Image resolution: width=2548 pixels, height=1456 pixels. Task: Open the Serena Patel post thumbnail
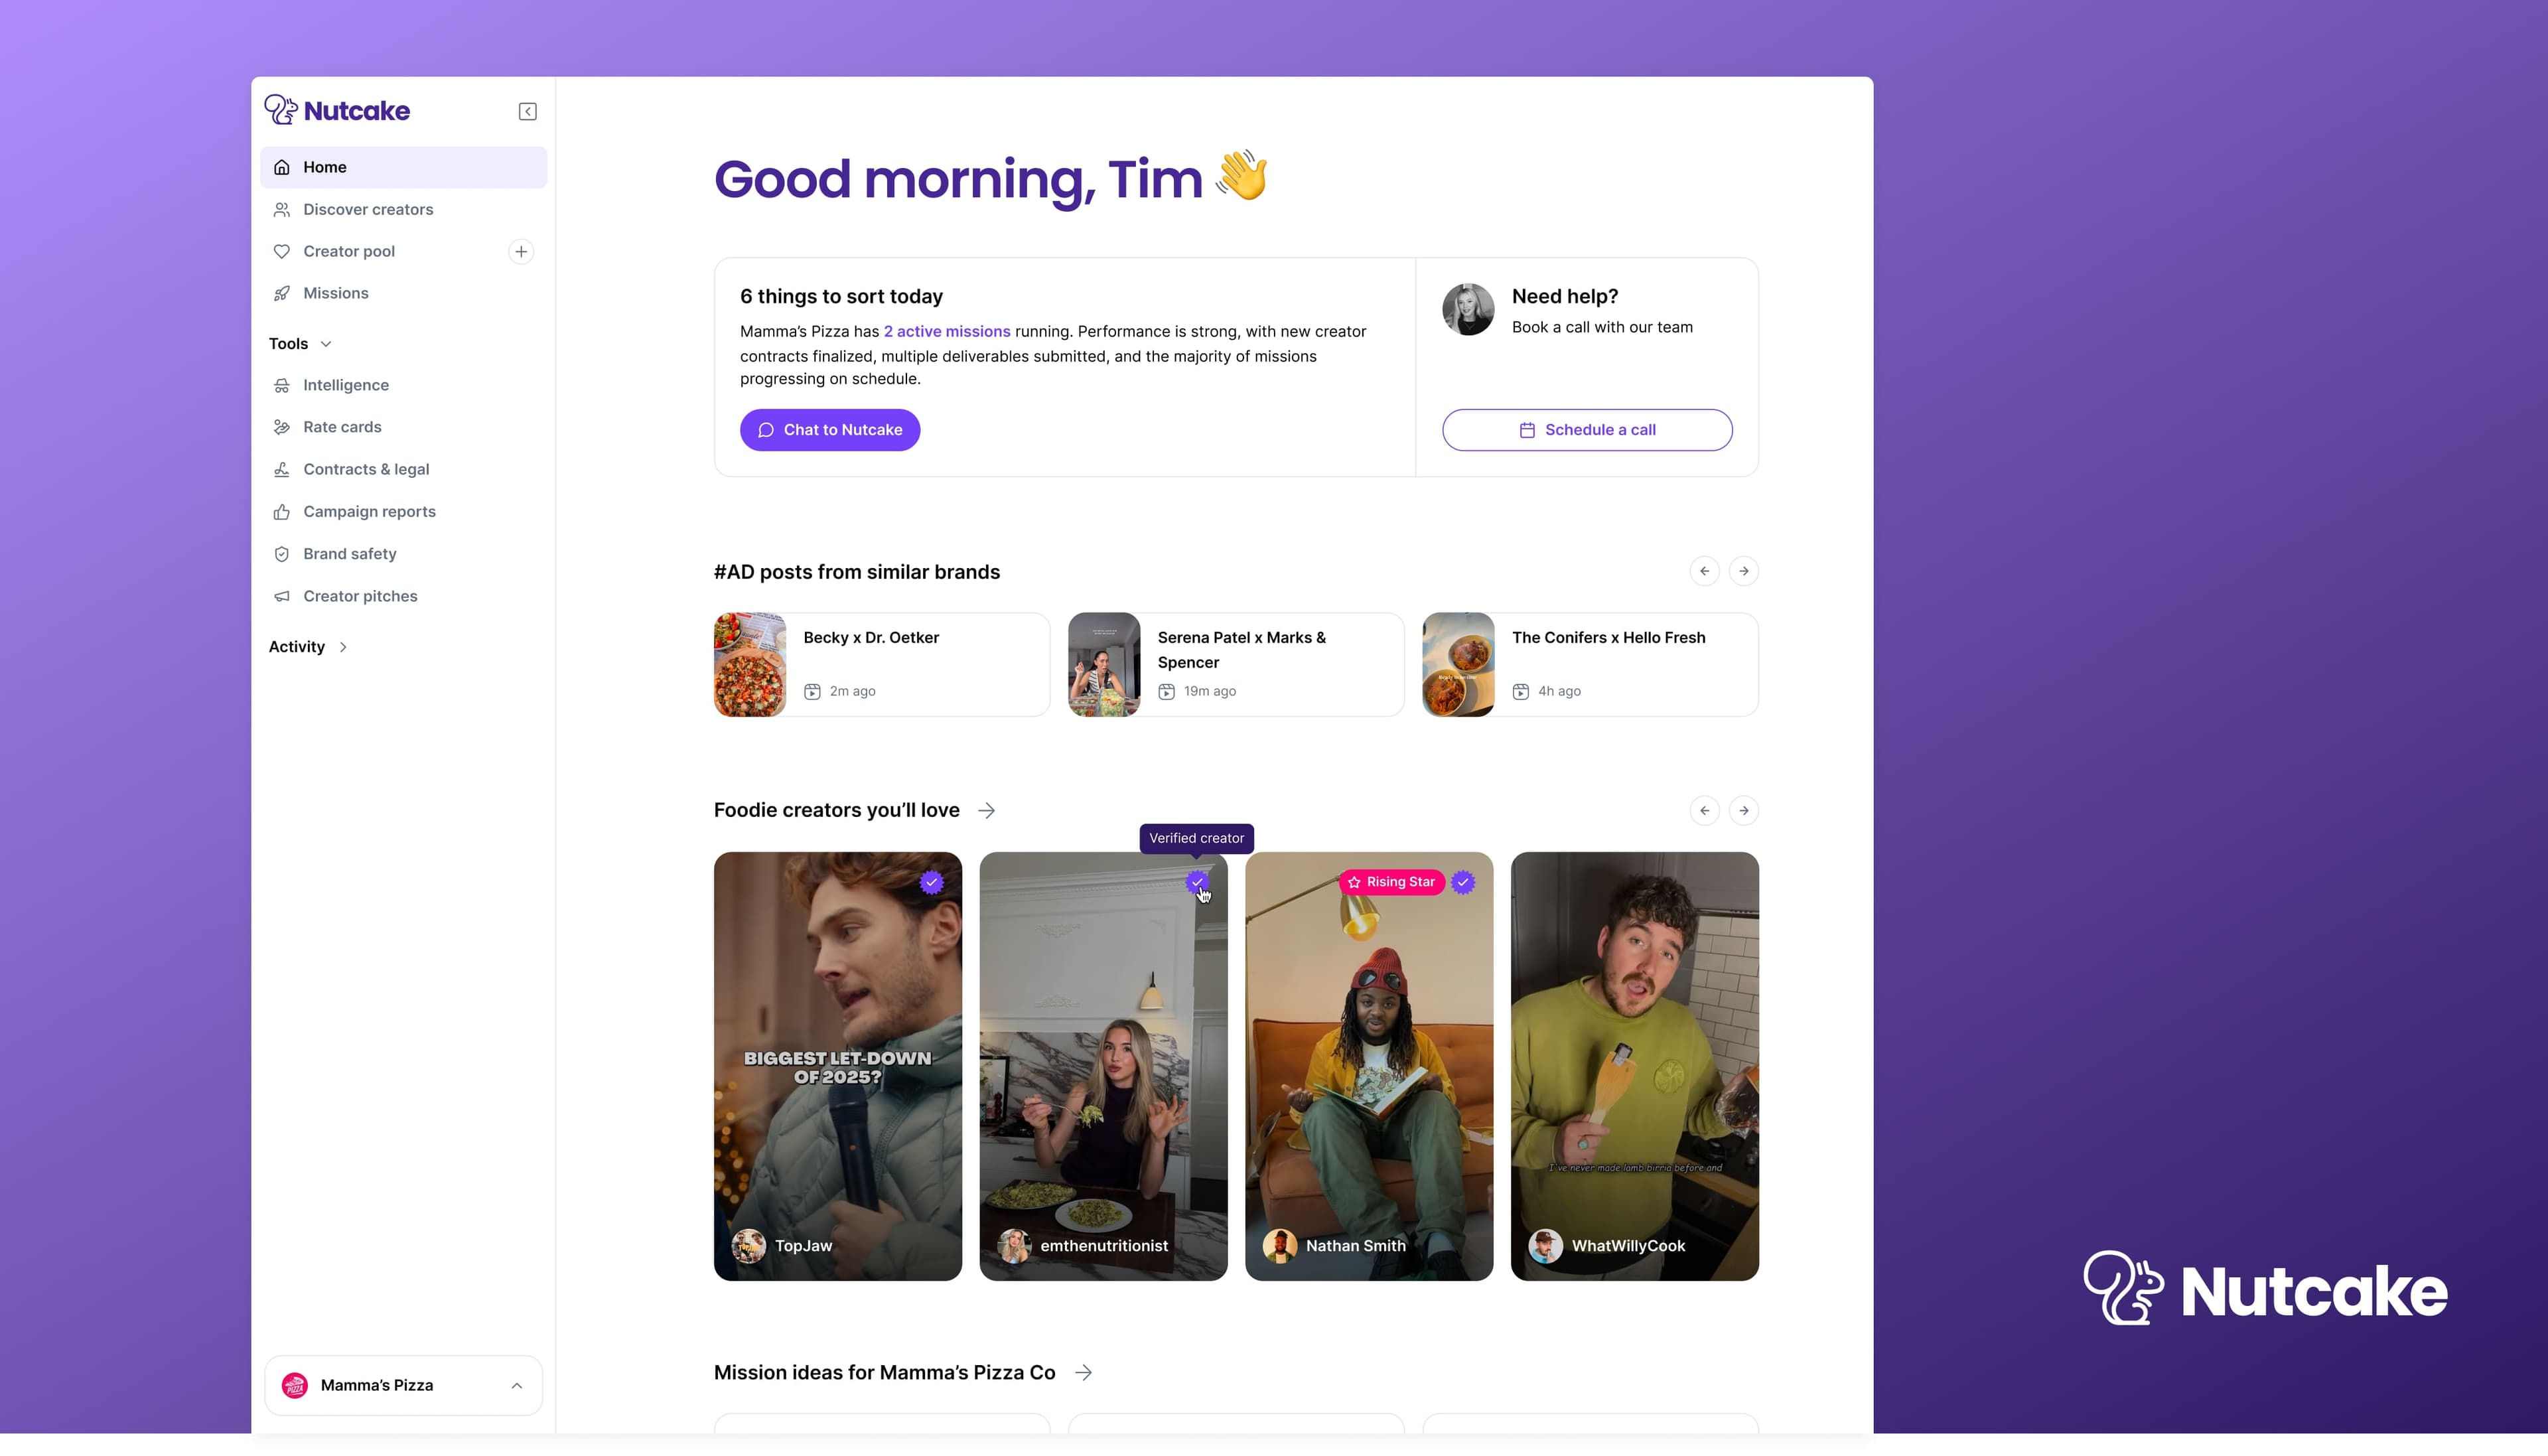(x=1103, y=664)
